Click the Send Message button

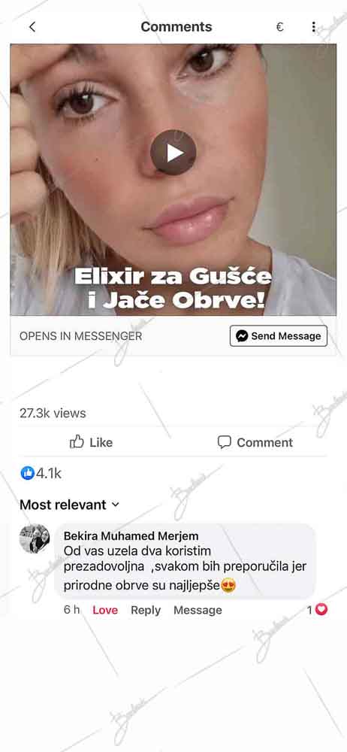[279, 335]
